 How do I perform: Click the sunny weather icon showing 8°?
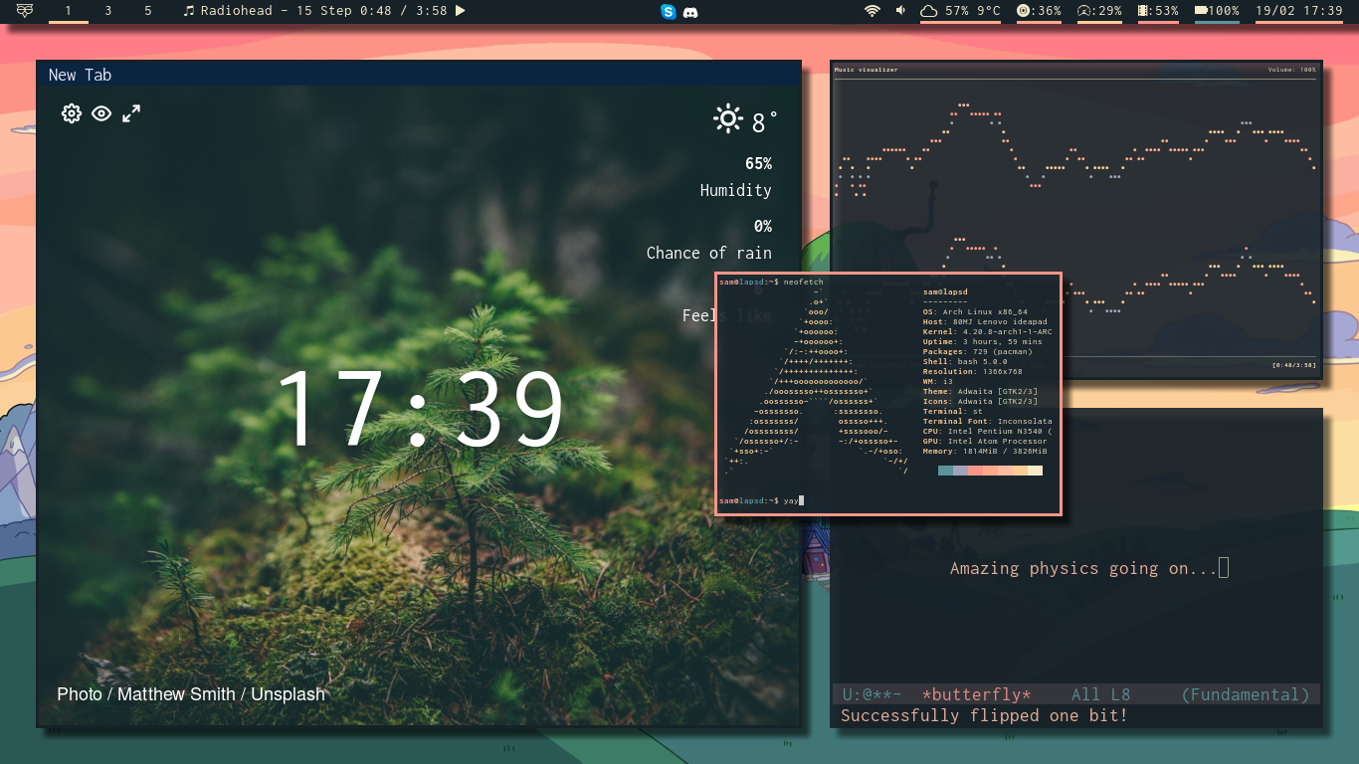(x=727, y=118)
